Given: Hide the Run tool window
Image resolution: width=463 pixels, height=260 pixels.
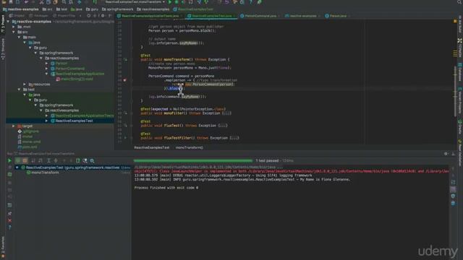Looking at the screenshot, I should click(454, 154).
